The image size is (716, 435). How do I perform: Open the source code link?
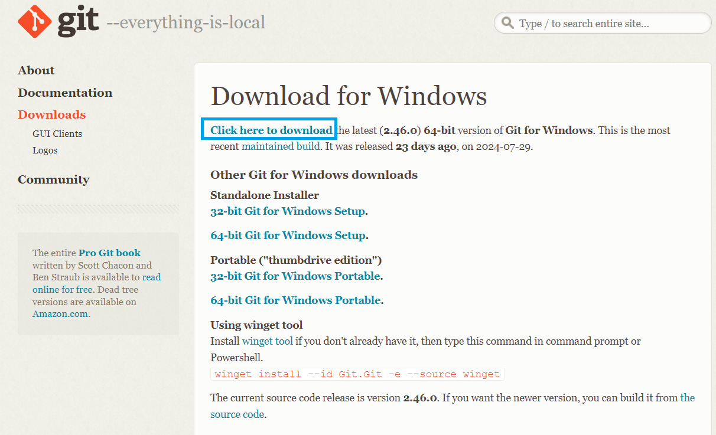[x=453, y=406]
